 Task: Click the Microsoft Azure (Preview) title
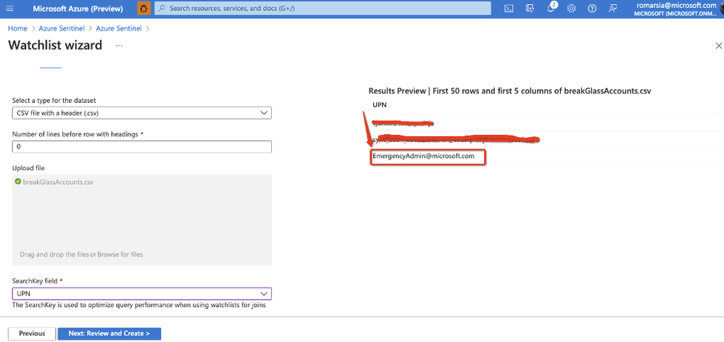[x=78, y=8]
